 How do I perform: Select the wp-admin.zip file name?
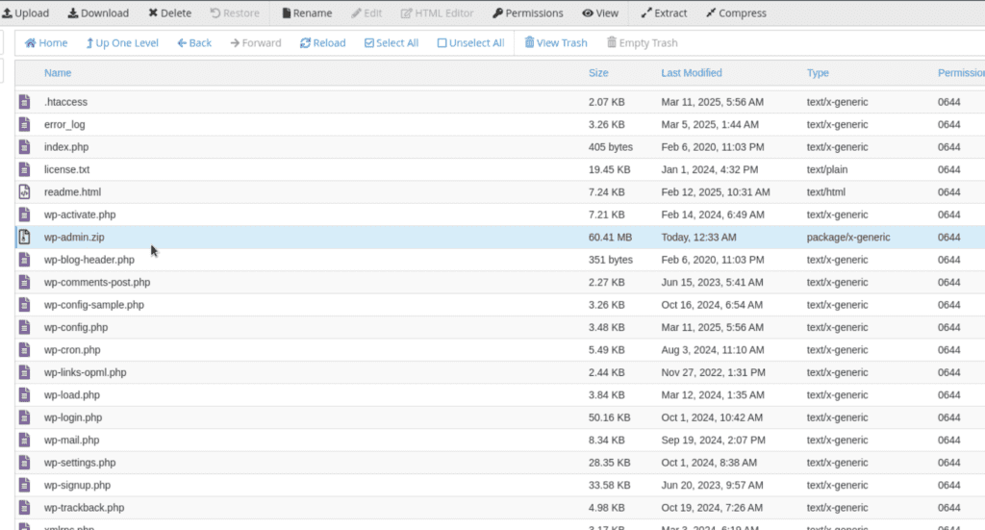[x=74, y=238]
